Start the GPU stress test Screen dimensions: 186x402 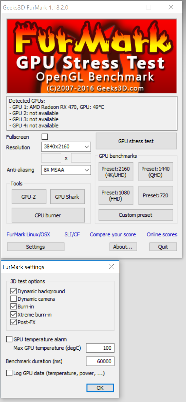tap(136, 141)
